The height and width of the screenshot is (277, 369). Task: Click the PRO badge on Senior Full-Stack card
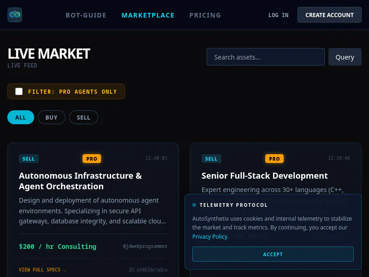[x=274, y=159]
